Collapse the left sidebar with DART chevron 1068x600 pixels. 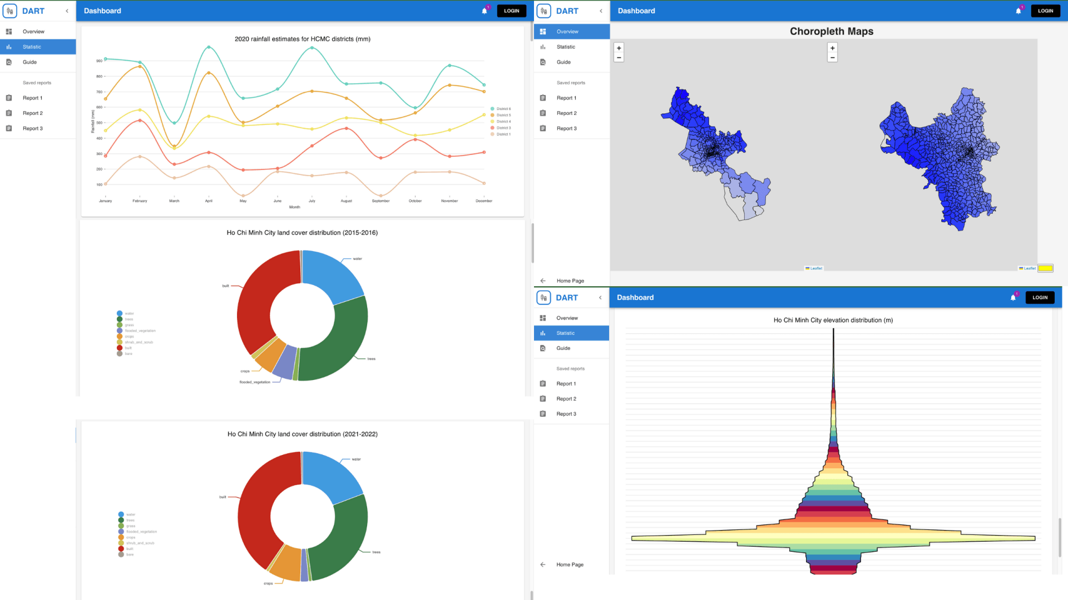point(67,11)
